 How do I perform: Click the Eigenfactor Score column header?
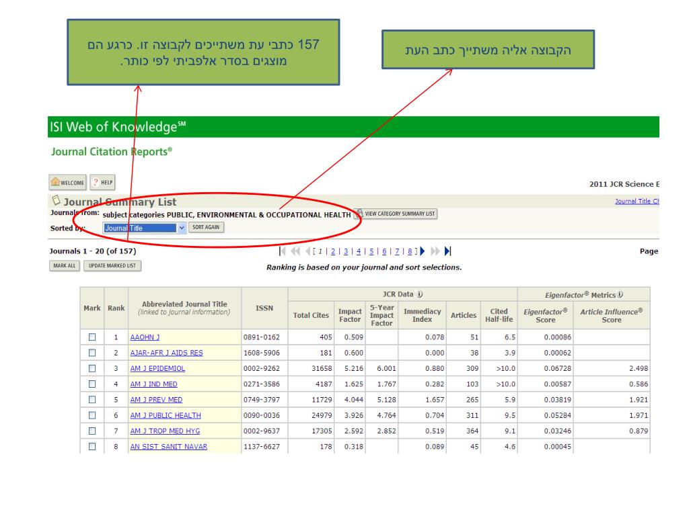click(545, 316)
